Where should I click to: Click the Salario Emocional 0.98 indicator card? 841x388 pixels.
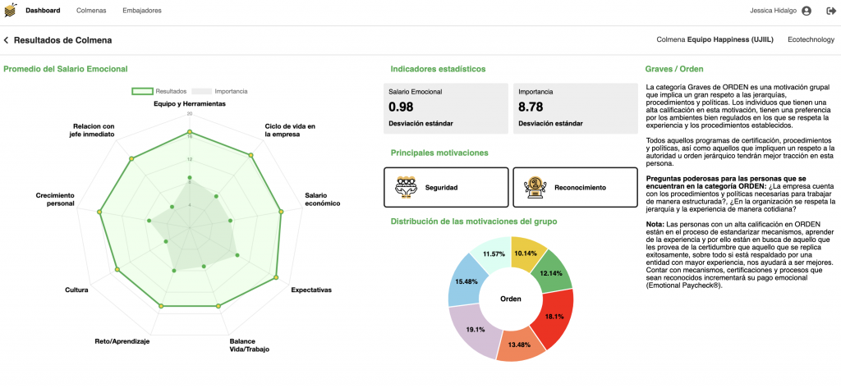coord(446,108)
